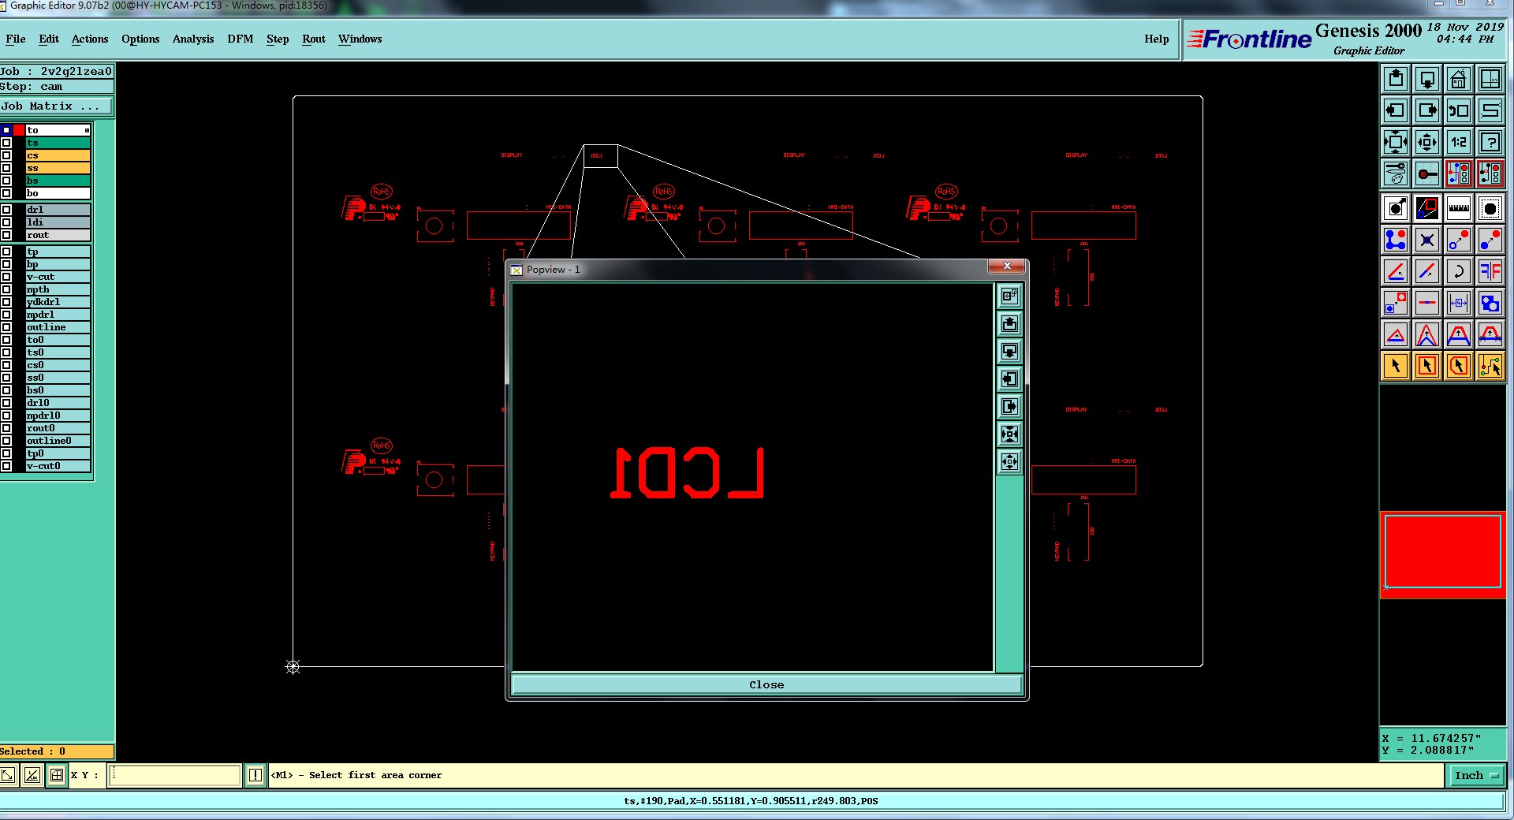Click the ruler measure tool icon

(1459, 208)
